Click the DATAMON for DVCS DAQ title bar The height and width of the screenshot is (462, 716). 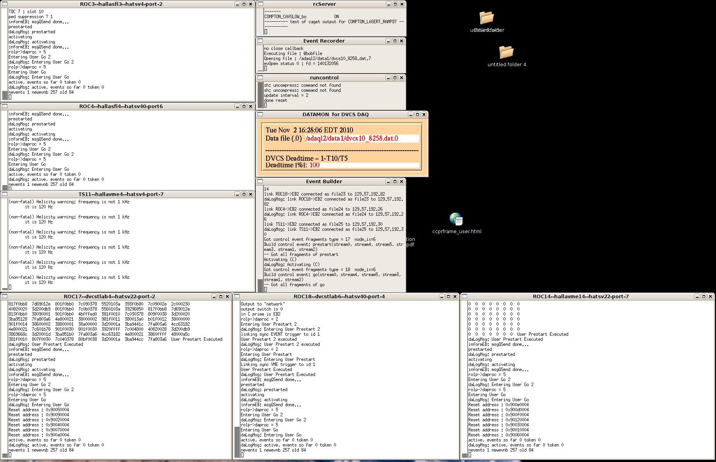tap(336, 114)
